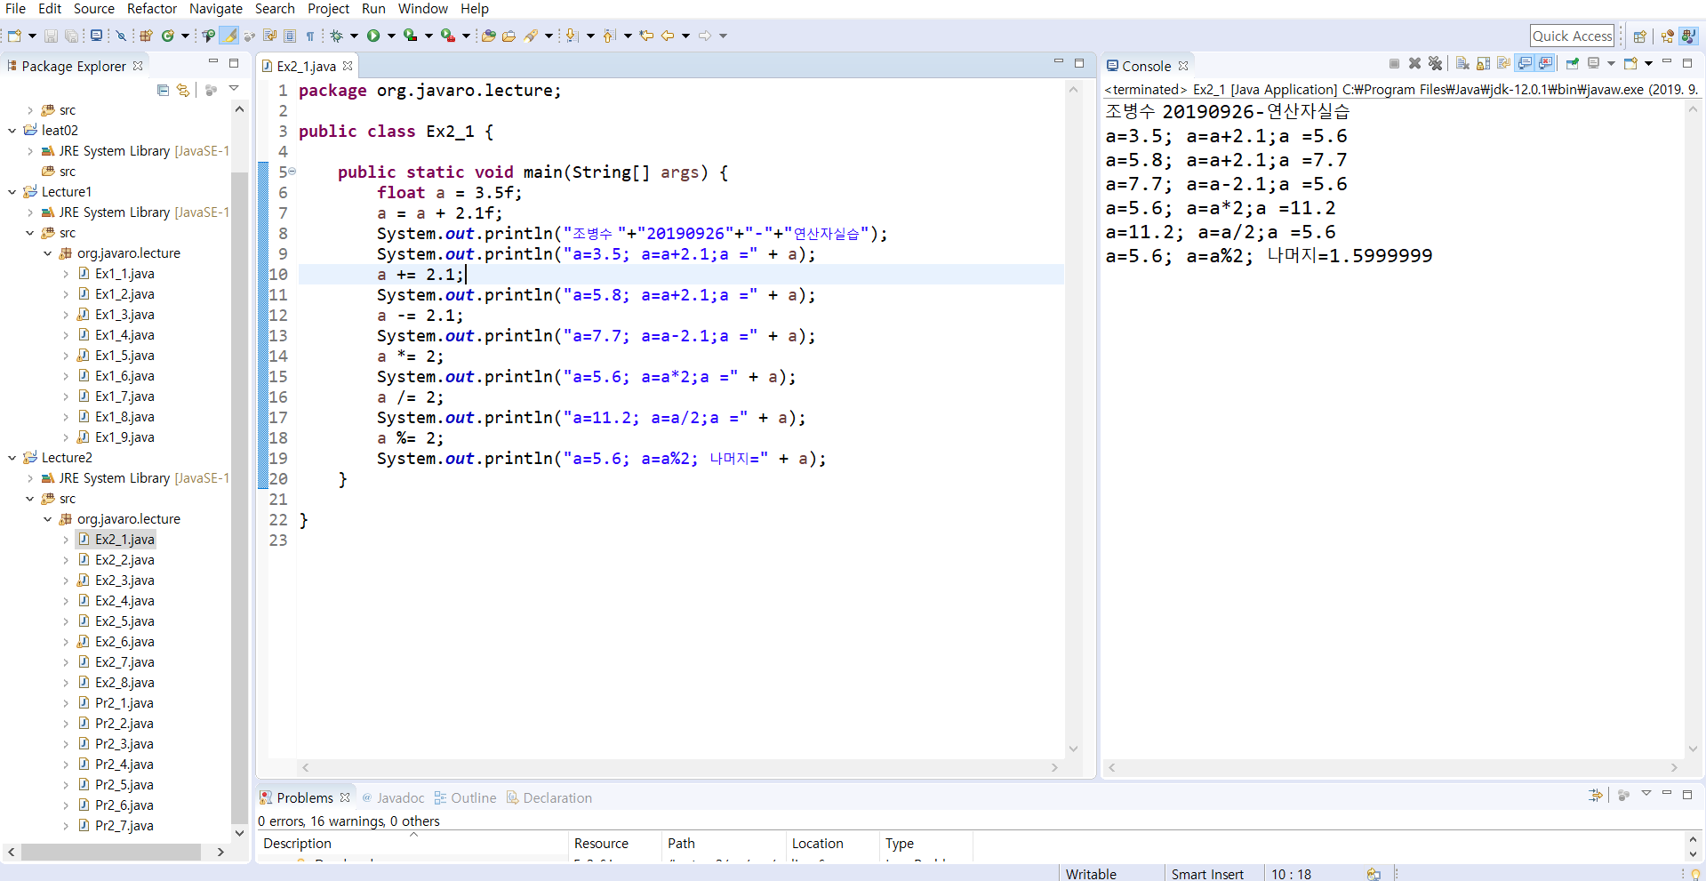The height and width of the screenshot is (881, 1706).
Task: Click the Save All toolbar icon
Action: pos(71,36)
